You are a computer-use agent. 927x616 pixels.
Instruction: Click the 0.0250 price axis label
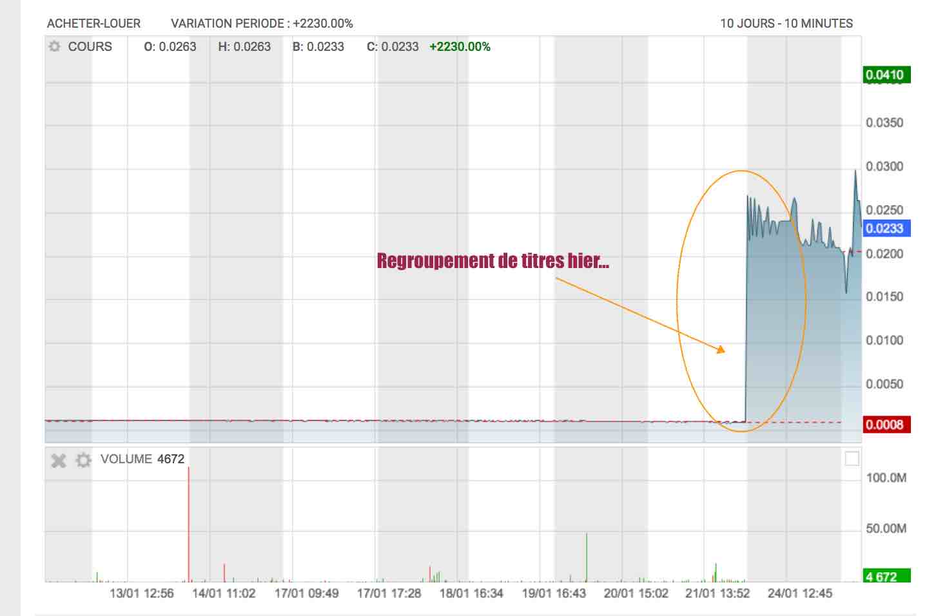point(884,210)
